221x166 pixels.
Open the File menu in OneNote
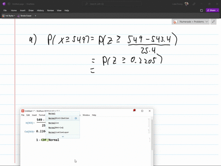pyautogui.click(x=5, y=11)
